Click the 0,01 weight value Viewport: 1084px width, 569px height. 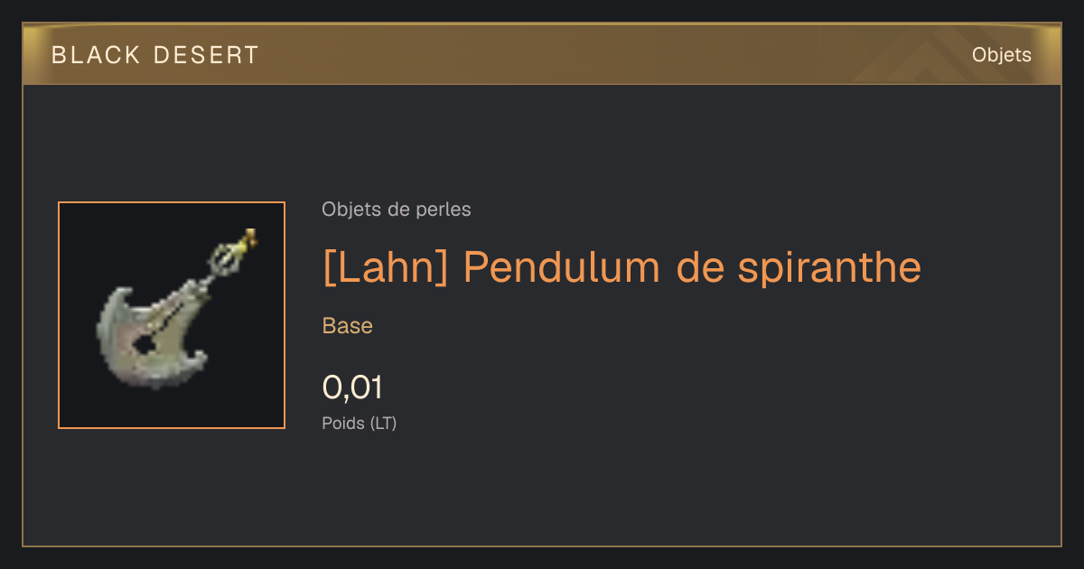pos(352,388)
